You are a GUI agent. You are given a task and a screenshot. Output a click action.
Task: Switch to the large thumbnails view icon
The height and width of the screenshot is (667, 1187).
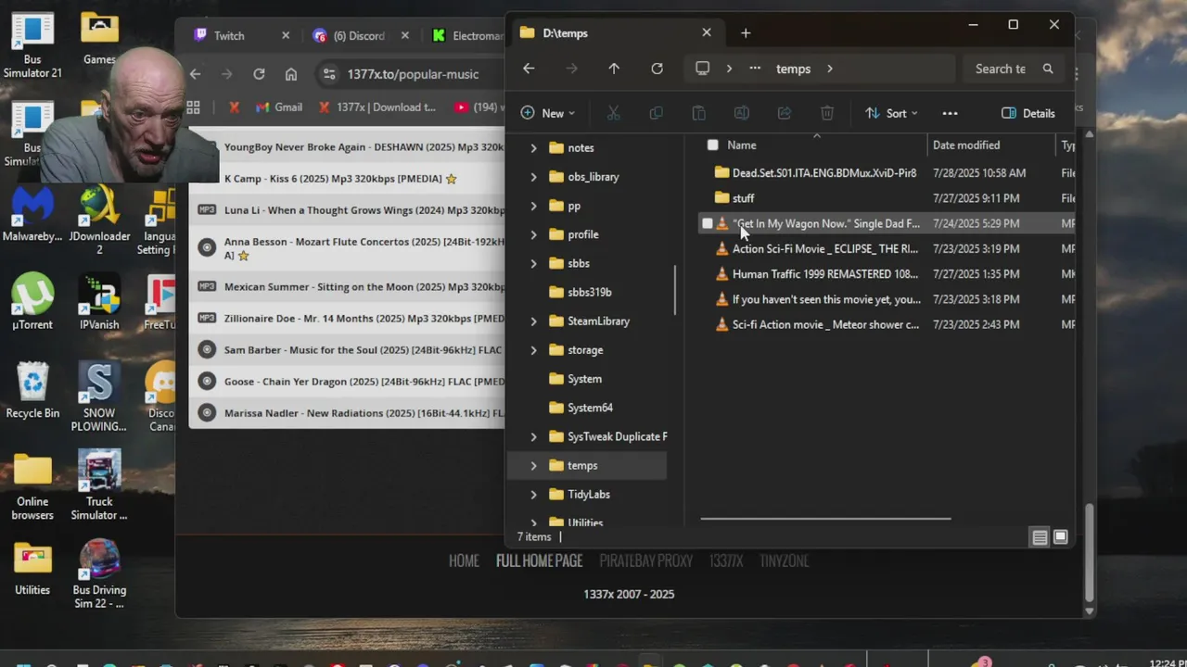tap(1061, 537)
